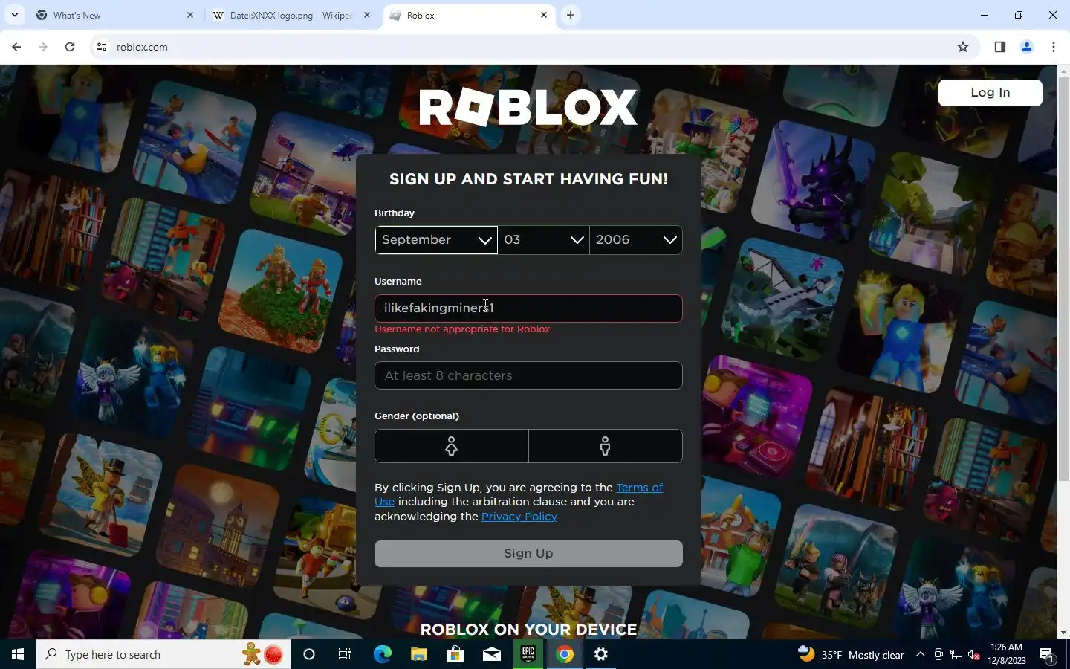Screen dimensions: 1070x669
Task: Open the birthday month dropdown
Action: [x=436, y=240]
